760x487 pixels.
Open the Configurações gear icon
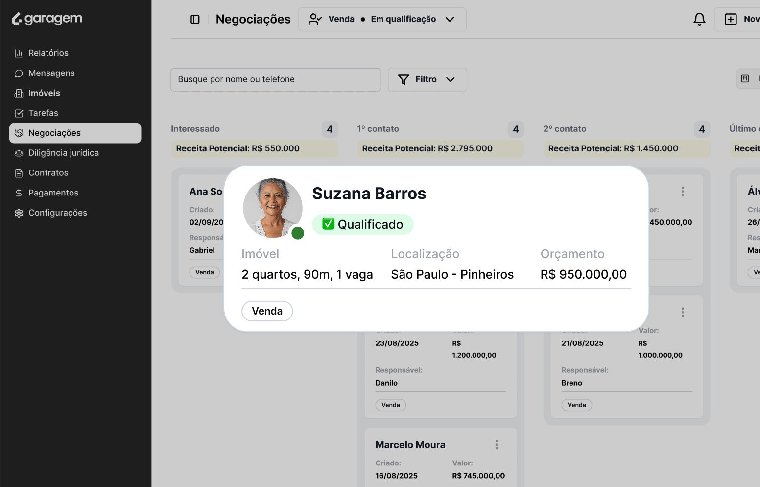click(18, 212)
